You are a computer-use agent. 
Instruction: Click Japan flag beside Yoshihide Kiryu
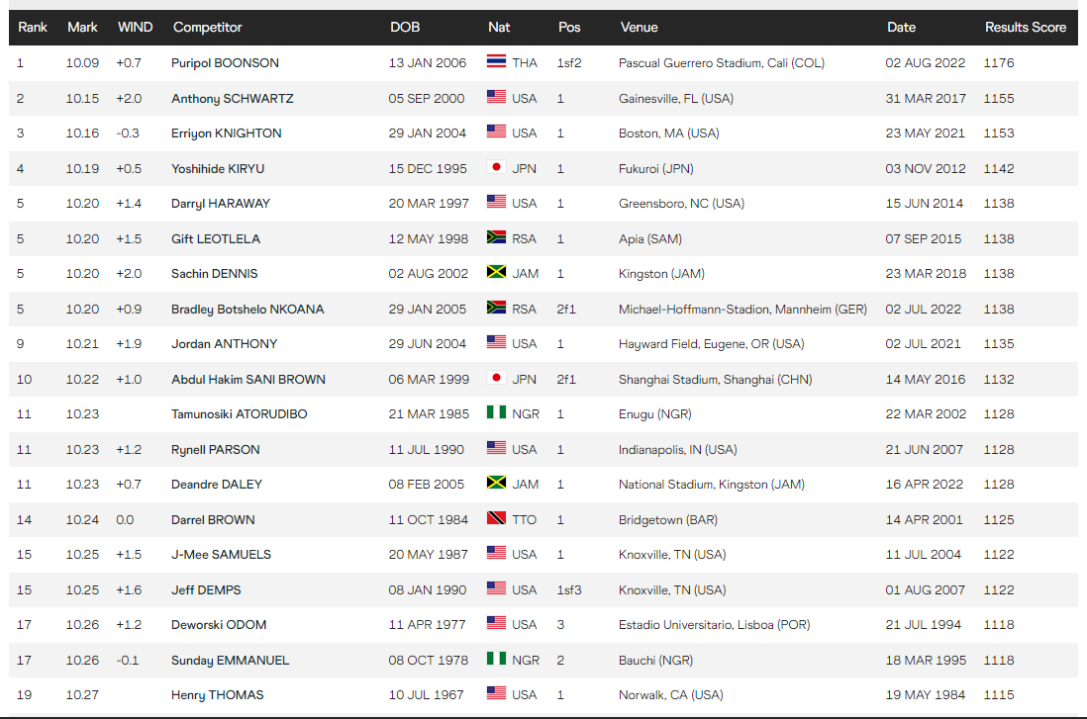496,168
